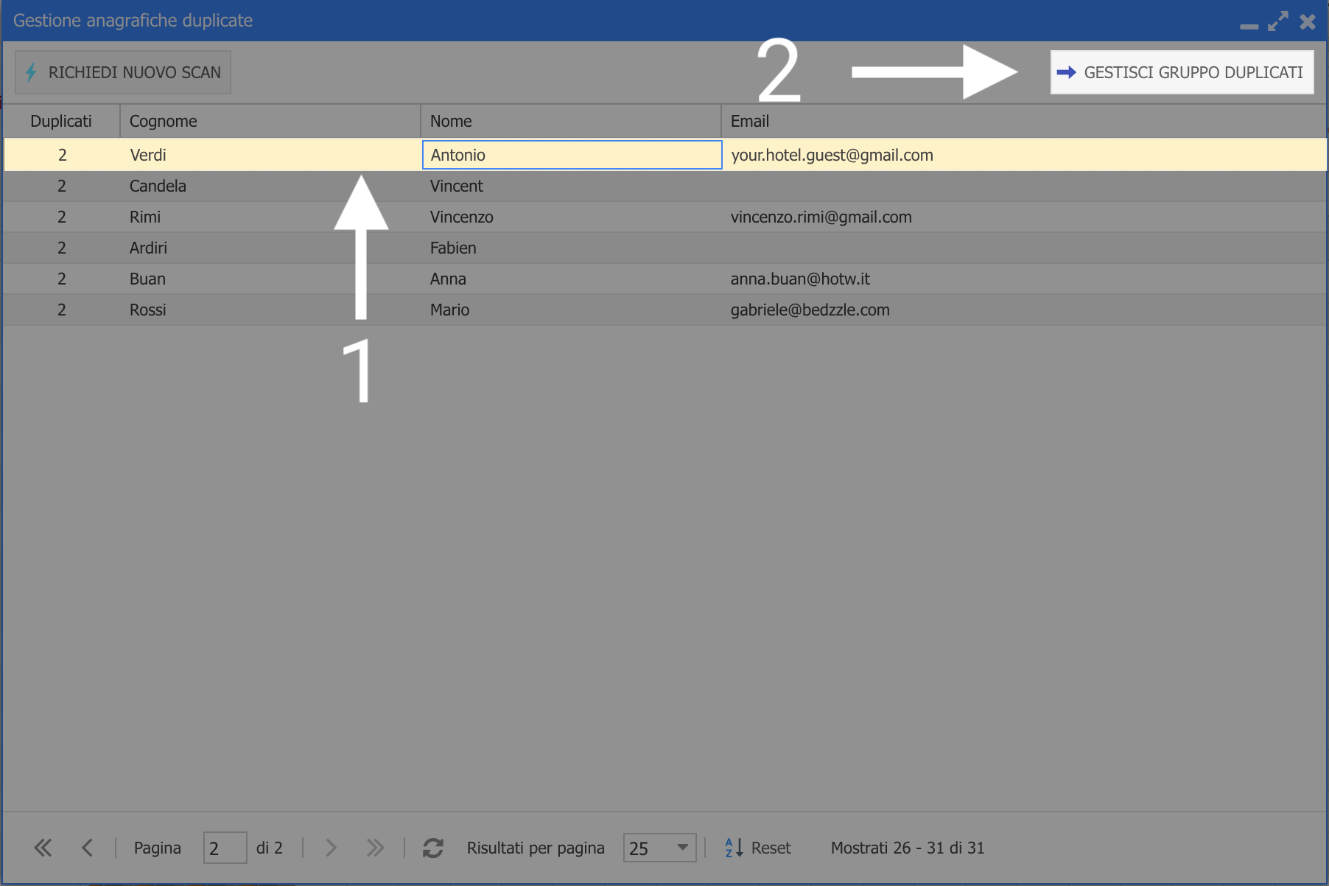Go to first page of results
This screenshot has height=886, width=1329.
(43, 848)
